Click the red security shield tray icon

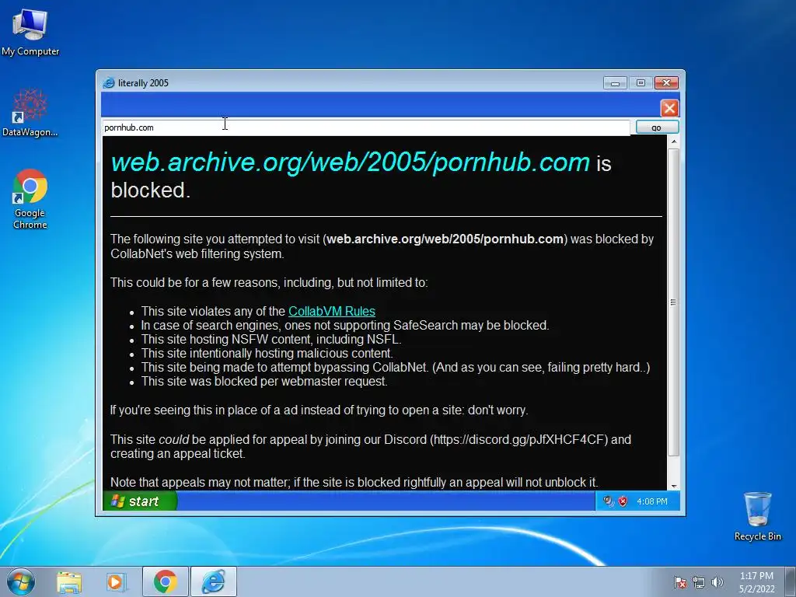pos(623,501)
